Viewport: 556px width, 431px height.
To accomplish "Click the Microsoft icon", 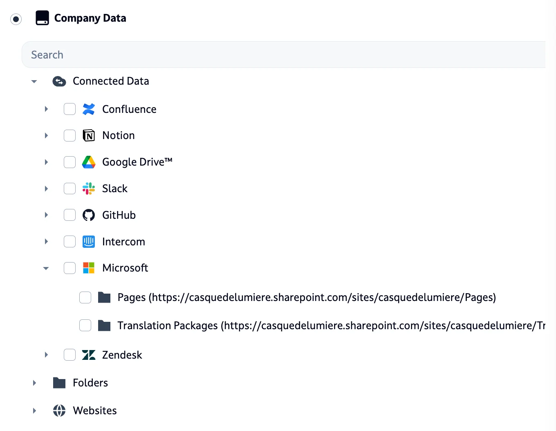I will 89,268.
